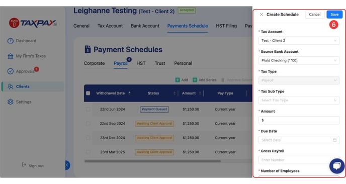Click the green plus Add icon
Viewport: 346px width, 184px height.
pyautogui.click(x=178, y=80)
